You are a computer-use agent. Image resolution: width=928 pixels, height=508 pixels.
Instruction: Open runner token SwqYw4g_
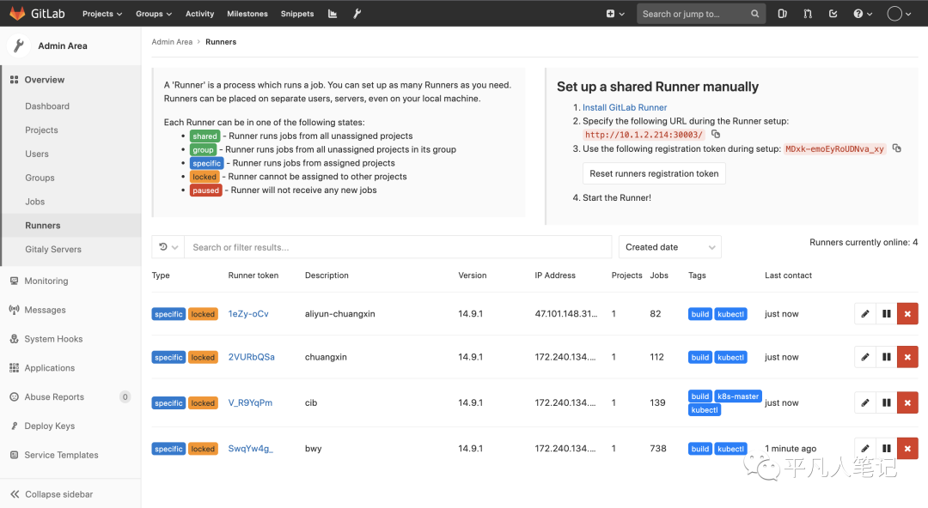(x=250, y=448)
